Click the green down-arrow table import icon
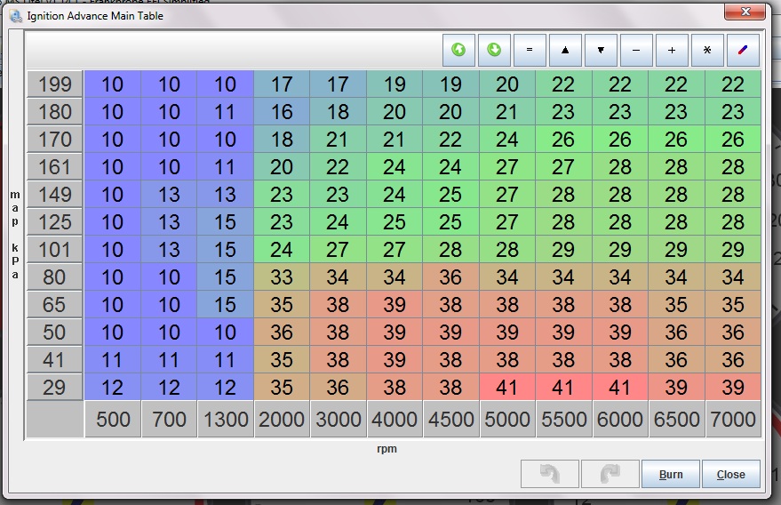 (494, 50)
